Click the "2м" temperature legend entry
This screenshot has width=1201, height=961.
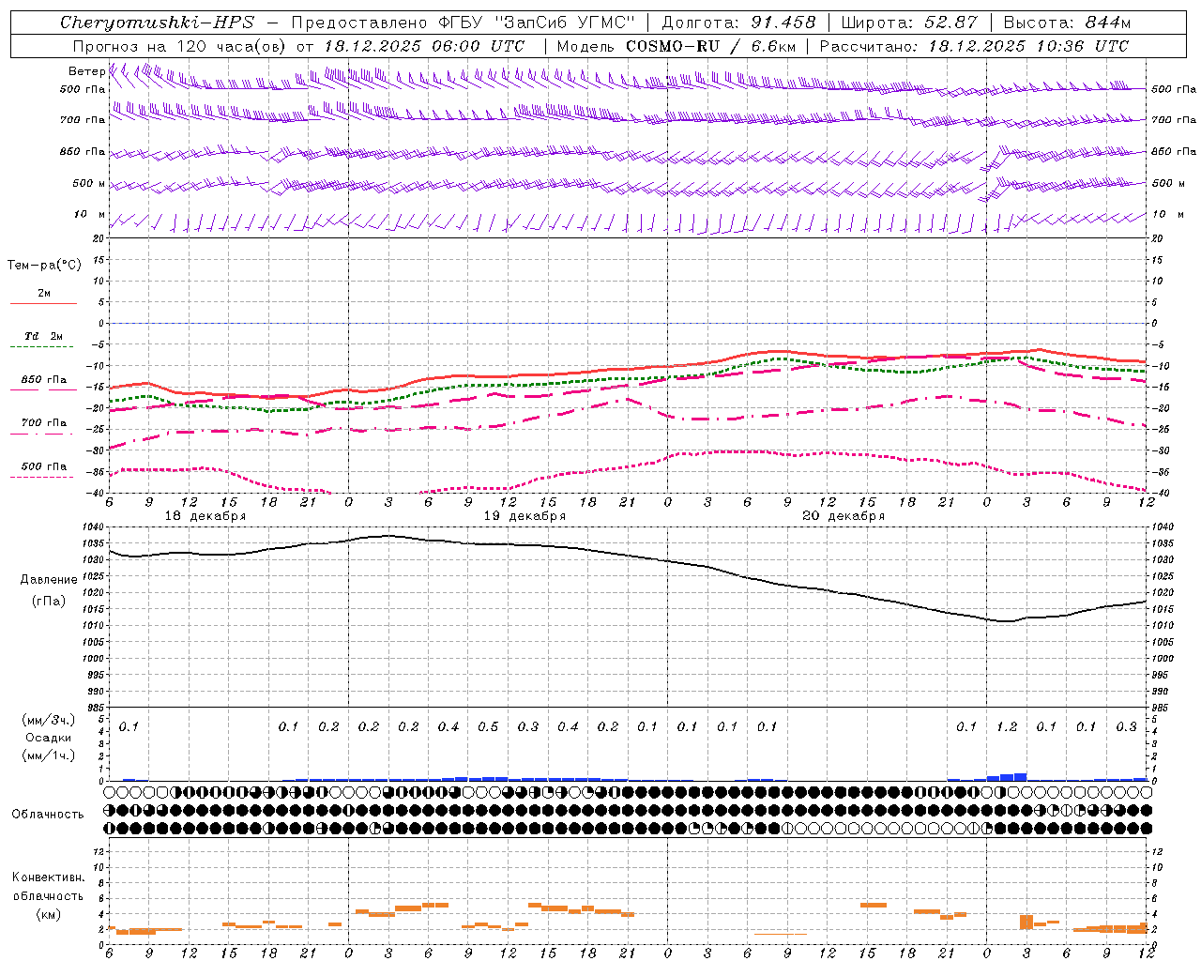pyautogui.click(x=44, y=293)
